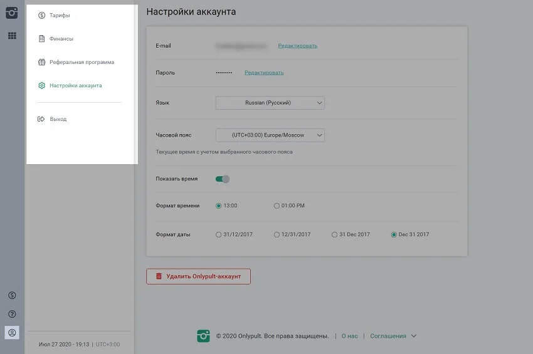Expand the Часовой пояс timezone dropdown

pyautogui.click(x=270, y=135)
